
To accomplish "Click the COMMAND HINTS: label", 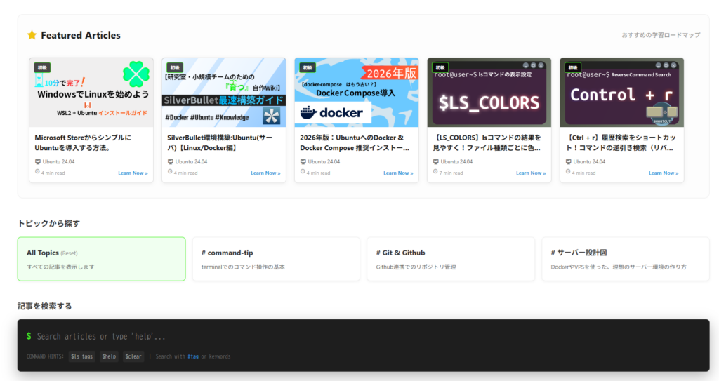I will point(45,356).
